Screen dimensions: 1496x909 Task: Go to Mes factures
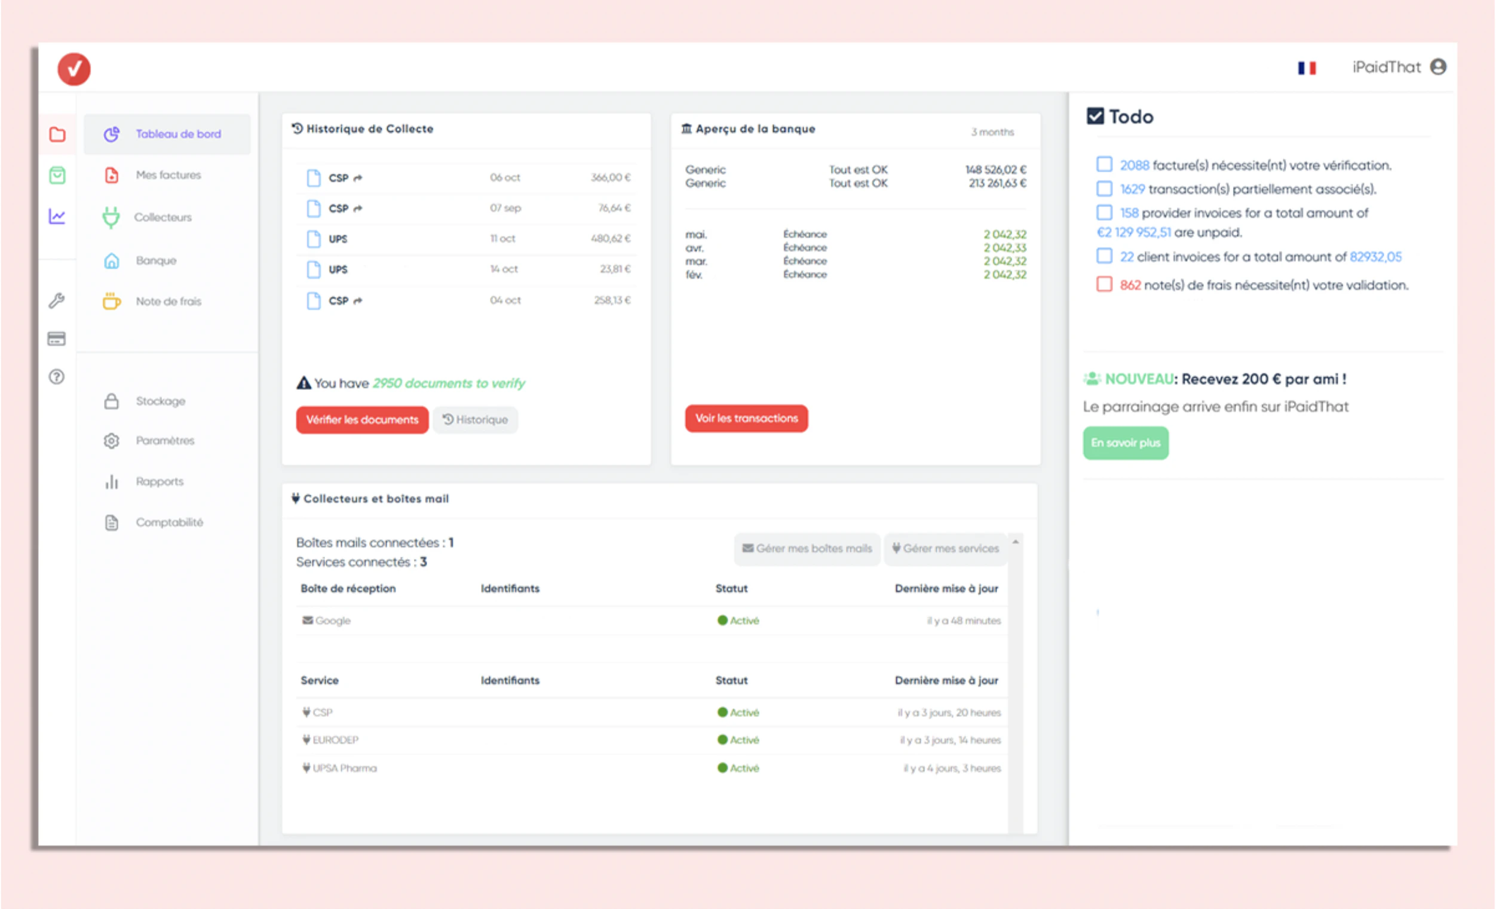tap(167, 175)
